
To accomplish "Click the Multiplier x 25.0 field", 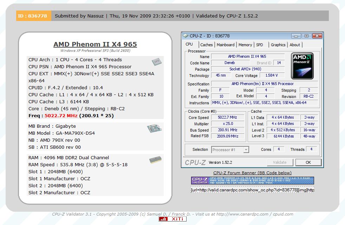I will (x=228, y=124).
